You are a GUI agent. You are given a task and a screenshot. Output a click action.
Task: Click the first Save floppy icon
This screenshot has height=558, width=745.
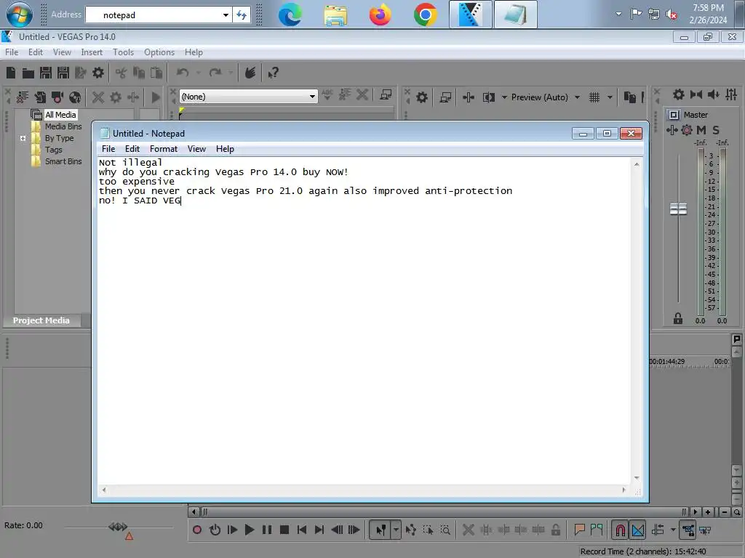click(46, 73)
